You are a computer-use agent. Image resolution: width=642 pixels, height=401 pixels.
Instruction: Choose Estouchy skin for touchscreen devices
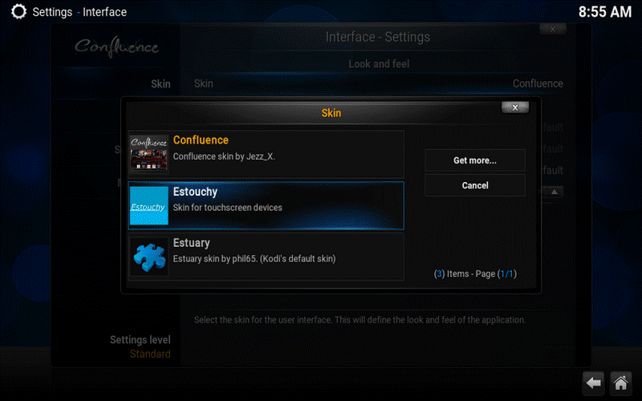coord(266,205)
